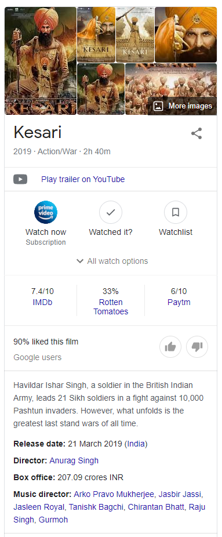Click the thumbs down icon
The image size is (222, 537).
(197, 347)
